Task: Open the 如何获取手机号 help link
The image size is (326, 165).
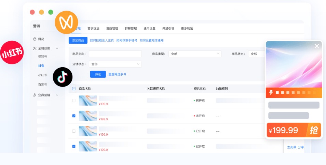Action: (127, 41)
